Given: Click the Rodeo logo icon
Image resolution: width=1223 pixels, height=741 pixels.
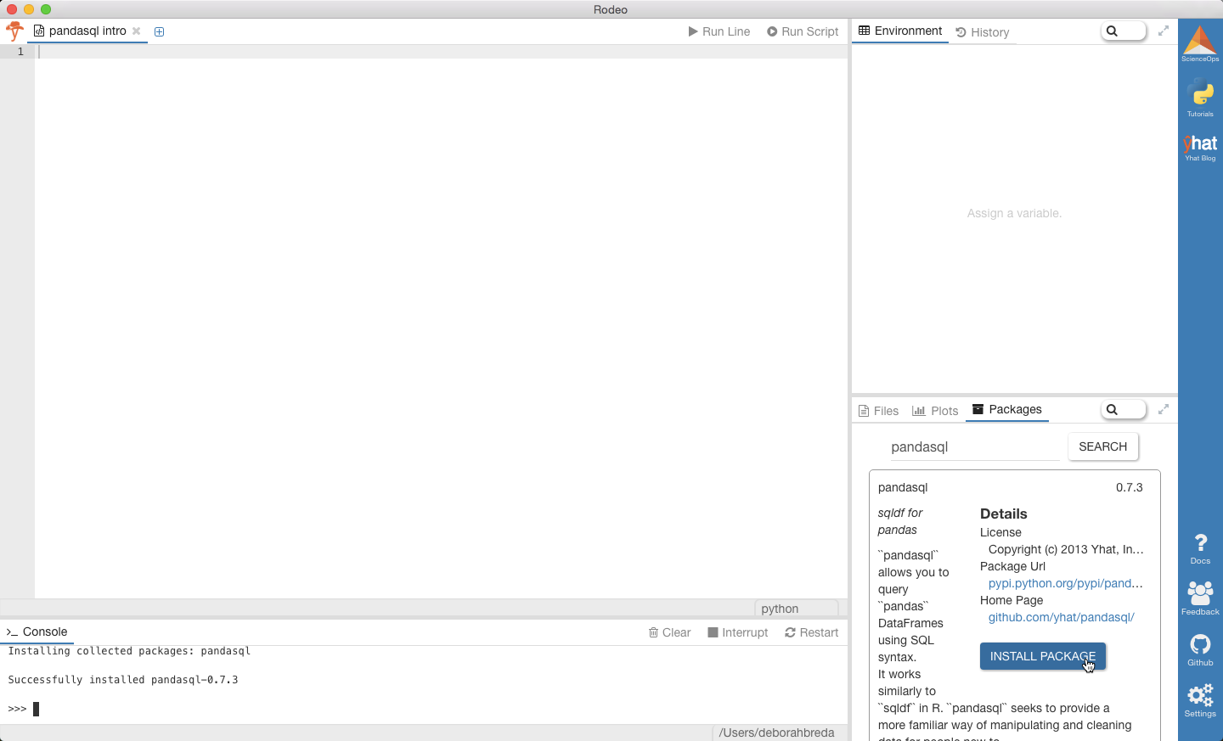Looking at the screenshot, I should 14,31.
